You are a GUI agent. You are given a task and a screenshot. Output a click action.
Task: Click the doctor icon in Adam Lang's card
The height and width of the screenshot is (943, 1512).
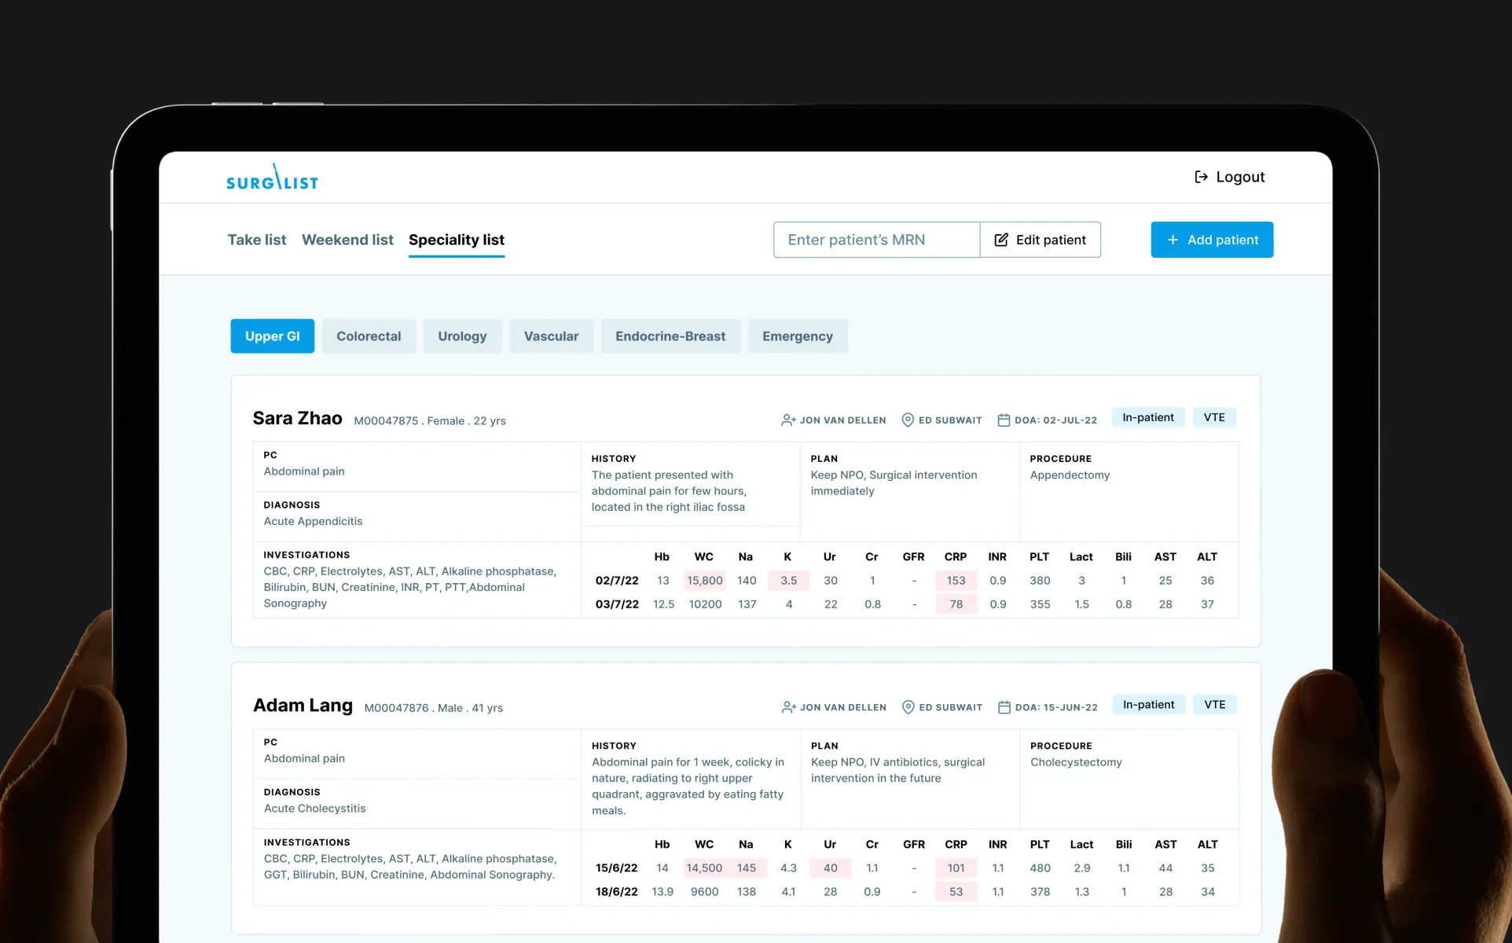[x=789, y=707]
